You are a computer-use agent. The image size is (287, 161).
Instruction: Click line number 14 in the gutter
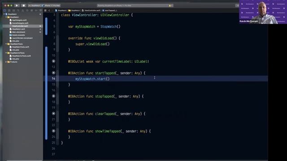point(53,79)
